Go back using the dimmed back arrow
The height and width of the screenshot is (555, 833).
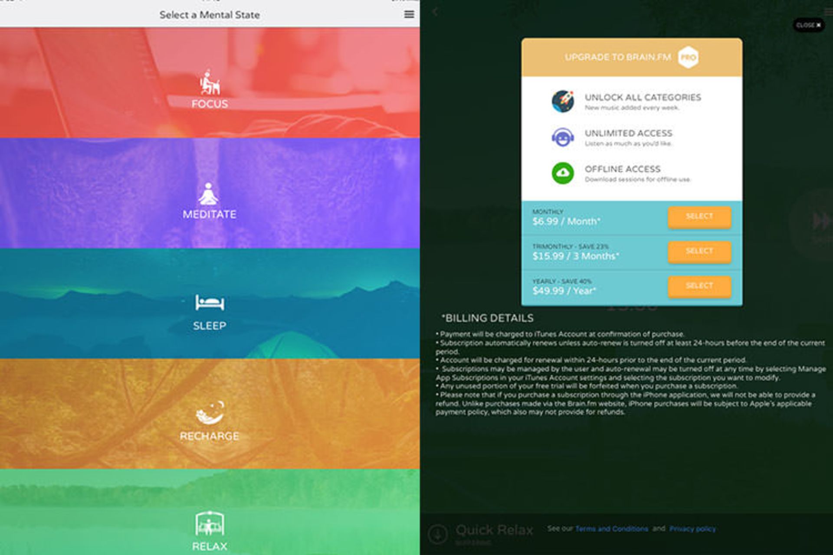coord(436,12)
